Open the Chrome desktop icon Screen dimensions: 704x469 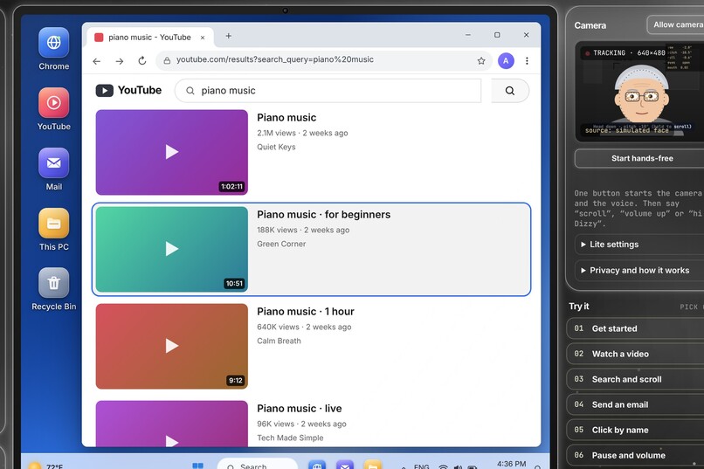54,49
